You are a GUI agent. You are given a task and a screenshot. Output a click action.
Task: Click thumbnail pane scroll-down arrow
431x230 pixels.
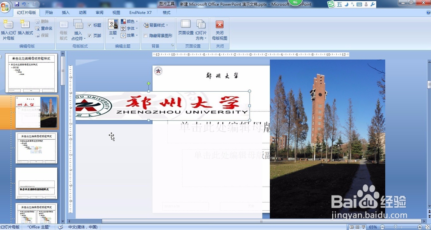[x=62, y=221]
